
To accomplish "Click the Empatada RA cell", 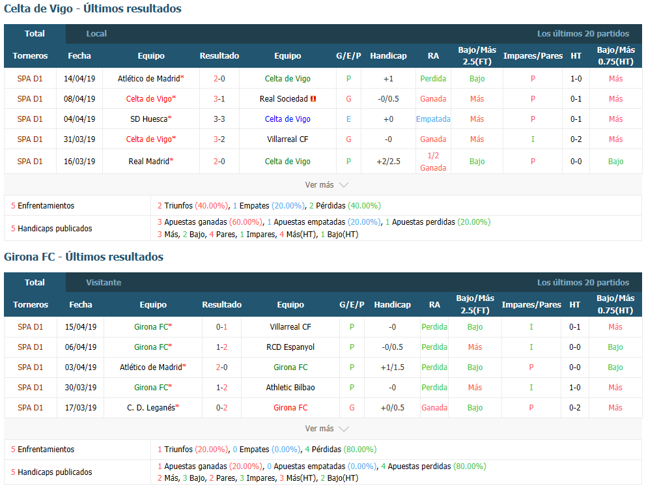I will pyautogui.click(x=433, y=119).
